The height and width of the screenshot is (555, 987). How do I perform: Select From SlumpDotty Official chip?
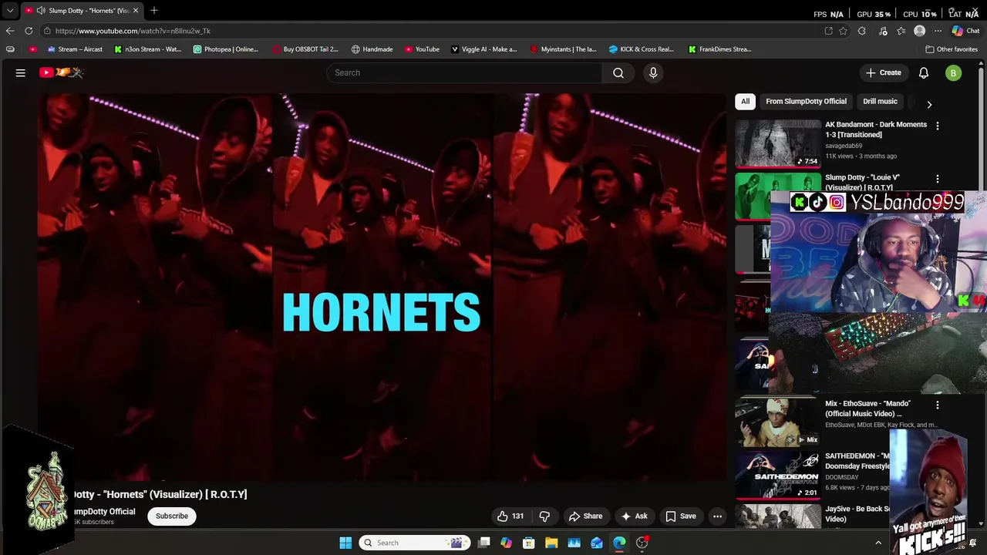(806, 101)
